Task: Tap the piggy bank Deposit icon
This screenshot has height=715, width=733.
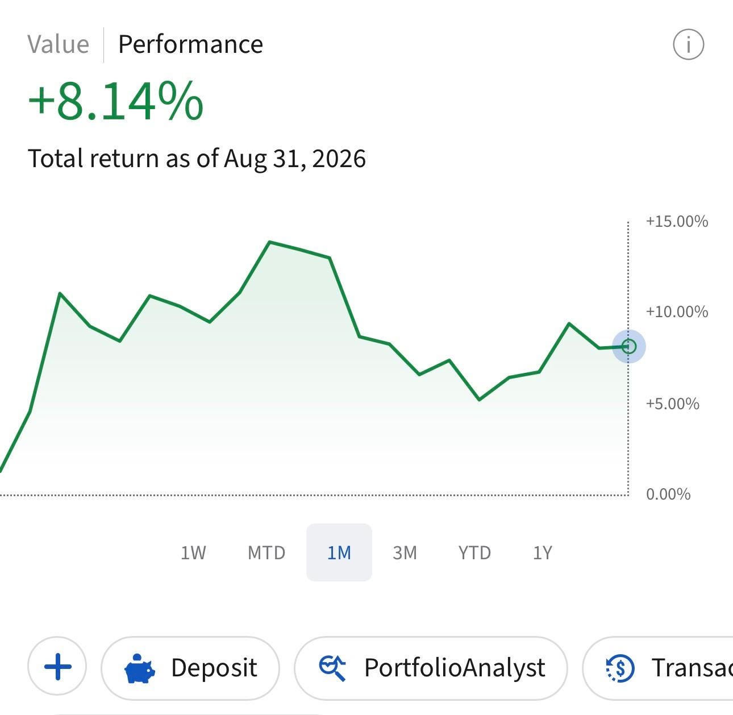Action: 140,668
